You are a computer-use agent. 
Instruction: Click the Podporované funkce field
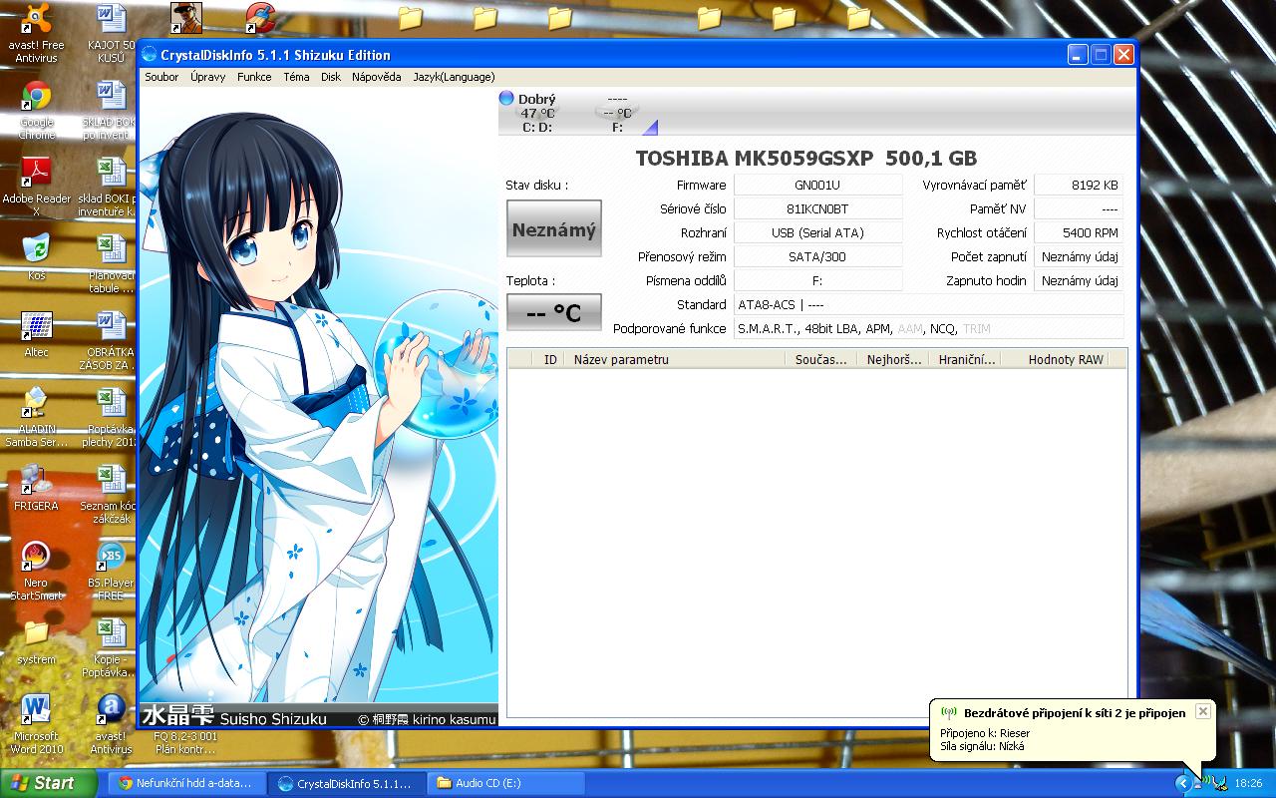[x=929, y=328]
